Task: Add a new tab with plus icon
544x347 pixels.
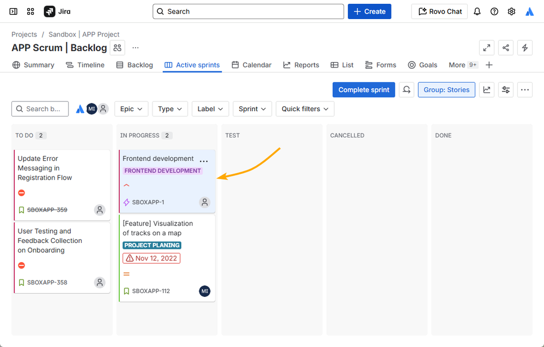Action: pos(489,65)
